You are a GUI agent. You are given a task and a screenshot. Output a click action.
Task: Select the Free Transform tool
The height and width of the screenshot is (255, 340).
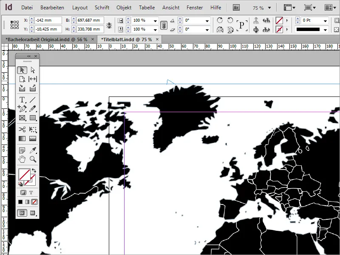point(33,130)
